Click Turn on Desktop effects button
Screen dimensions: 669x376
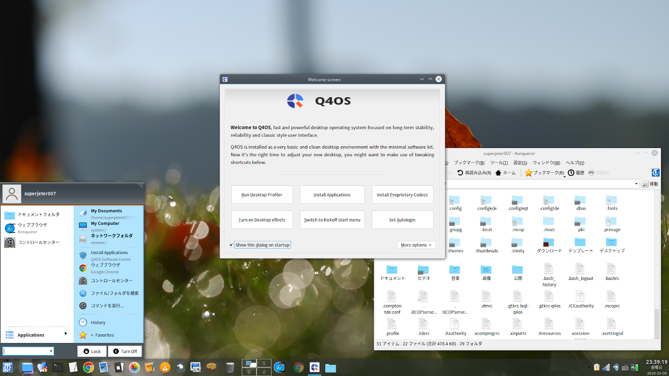point(262,220)
